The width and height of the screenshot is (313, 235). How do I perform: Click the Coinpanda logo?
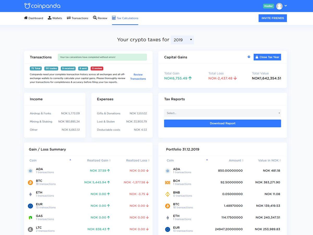point(42,6)
